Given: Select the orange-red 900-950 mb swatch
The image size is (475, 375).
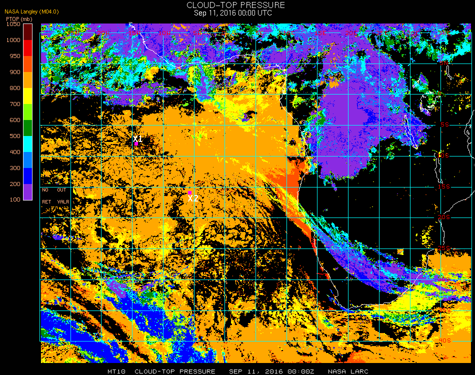Looking at the screenshot, I should pos(27,64).
